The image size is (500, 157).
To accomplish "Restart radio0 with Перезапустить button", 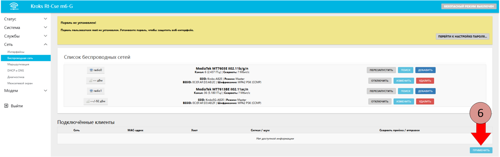I will 381,70.
